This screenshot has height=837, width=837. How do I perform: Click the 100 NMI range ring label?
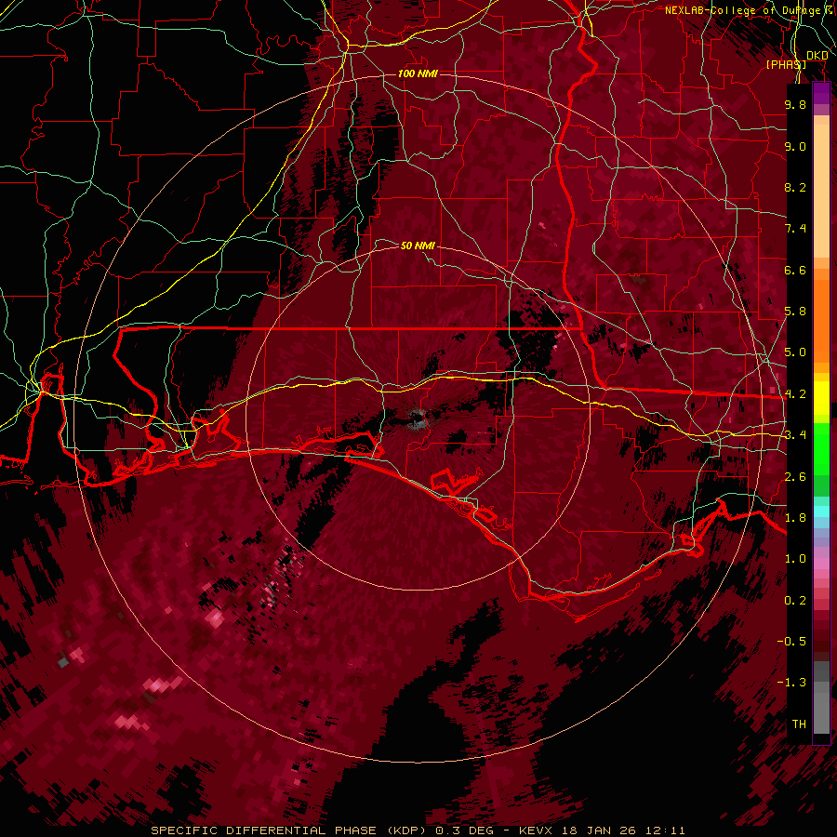(418, 73)
